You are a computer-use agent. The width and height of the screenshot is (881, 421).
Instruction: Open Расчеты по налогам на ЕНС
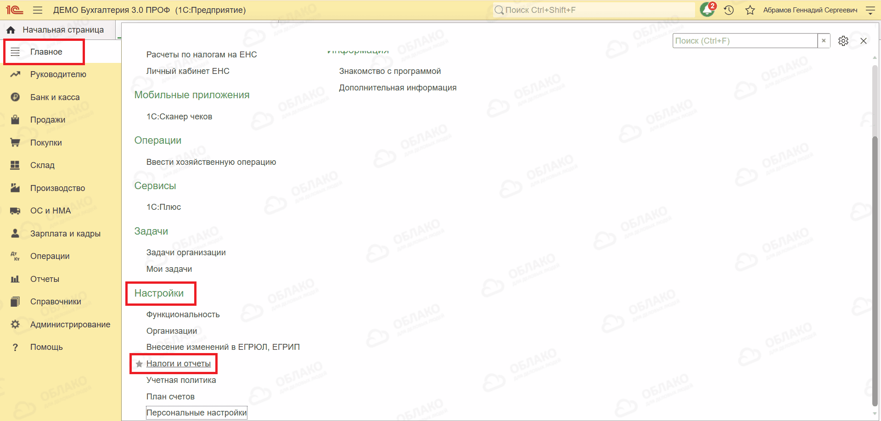tap(202, 55)
